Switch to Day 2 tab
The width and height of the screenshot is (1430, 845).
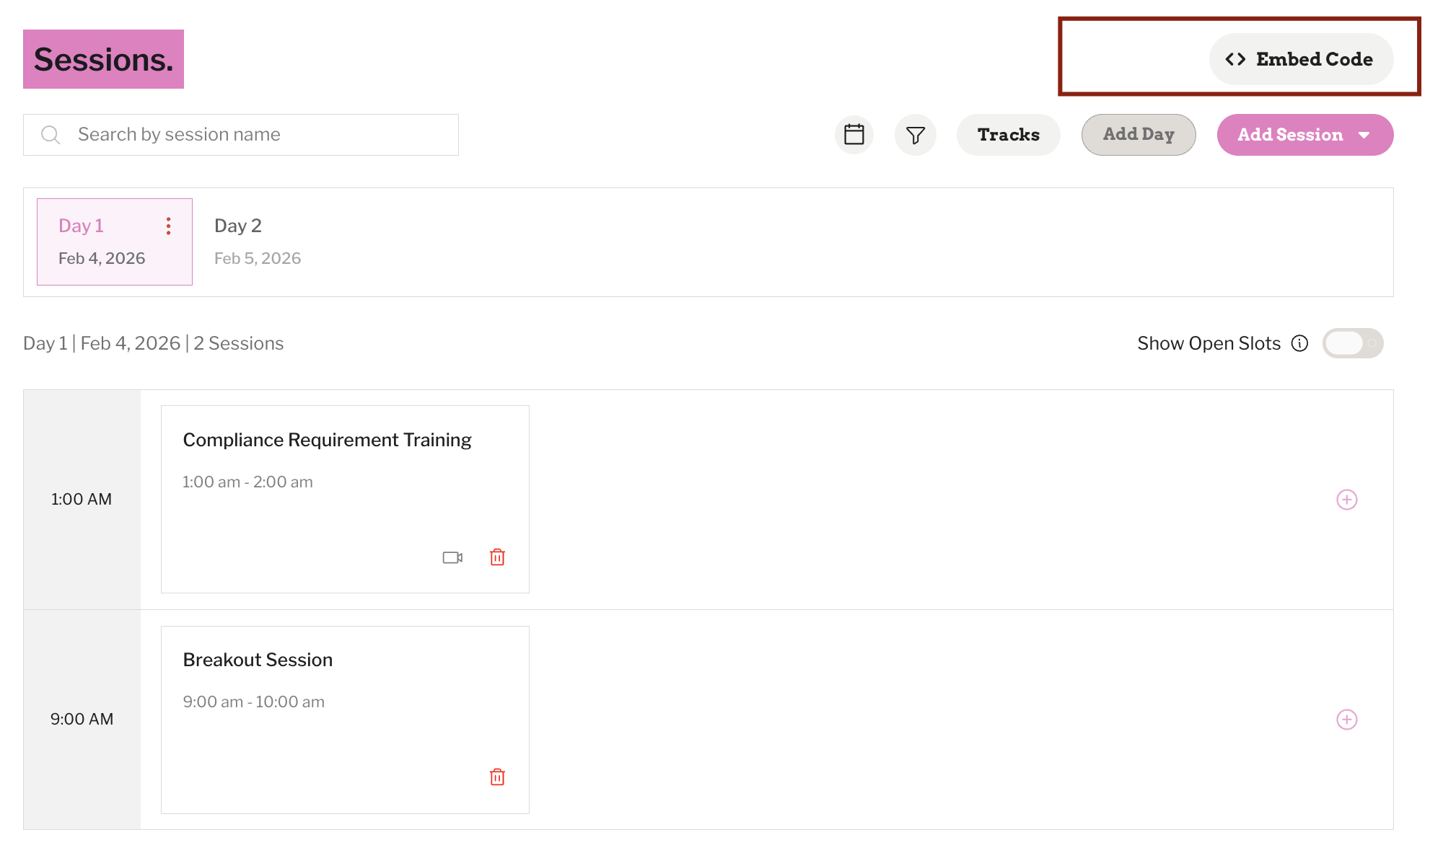pos(258,242)
